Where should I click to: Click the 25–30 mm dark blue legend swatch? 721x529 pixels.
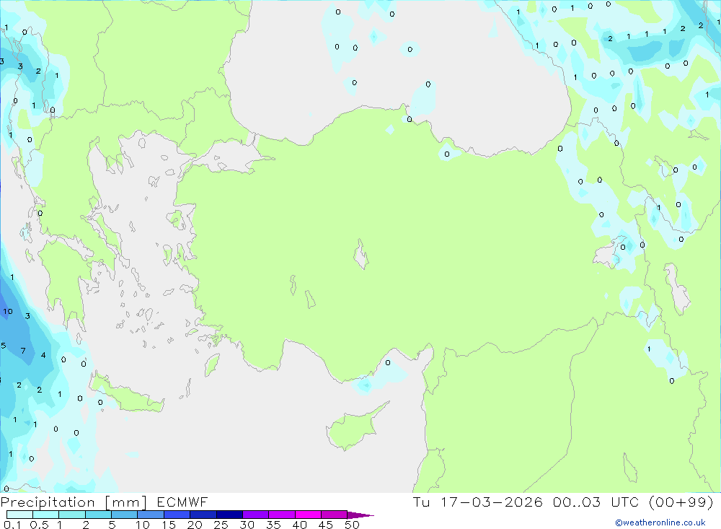pos(229,515)
